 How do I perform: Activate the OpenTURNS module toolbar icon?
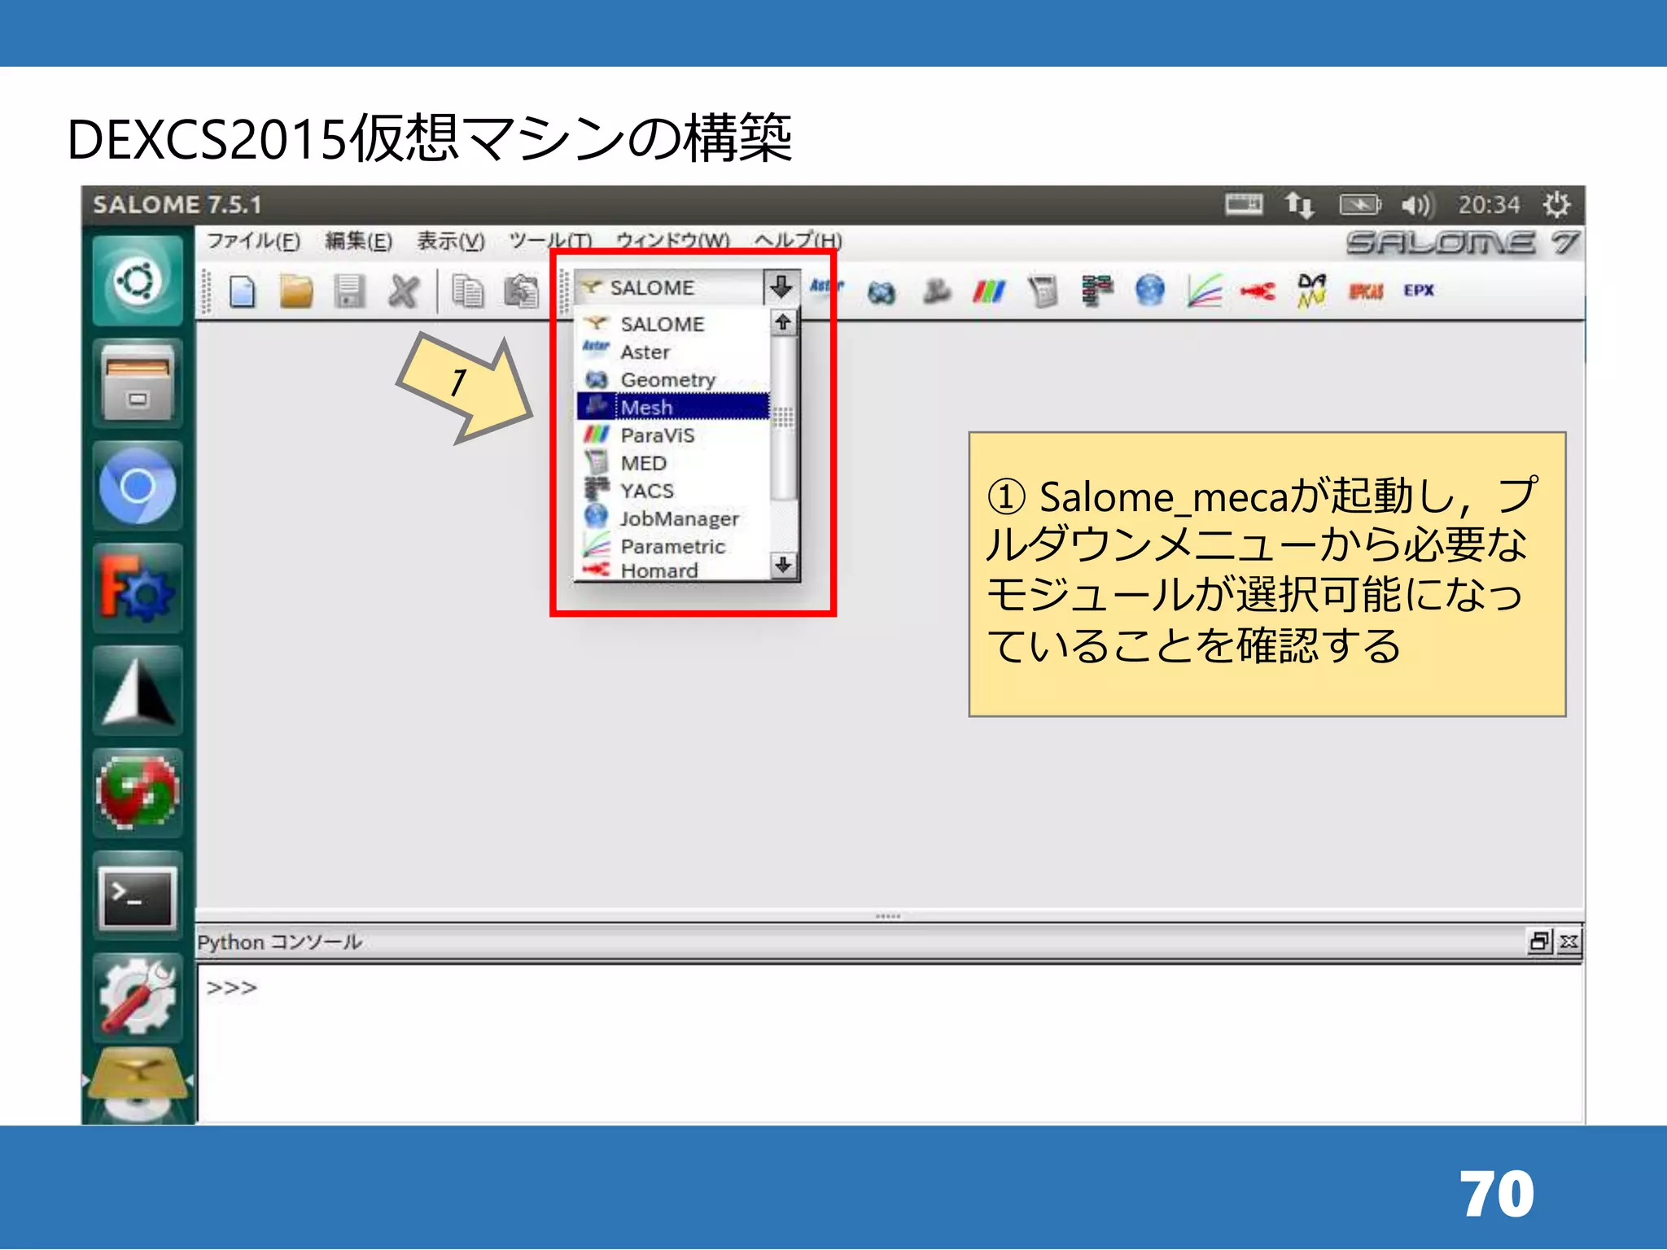1312,291
